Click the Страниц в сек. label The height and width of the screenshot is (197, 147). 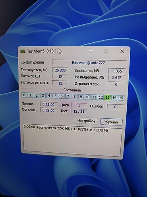point(87,84)
